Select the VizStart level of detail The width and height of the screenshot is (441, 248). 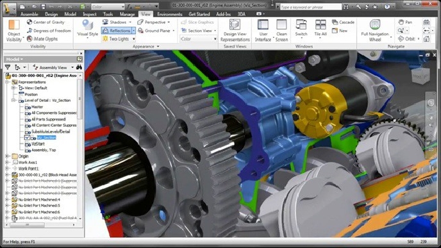pos(38,144)
